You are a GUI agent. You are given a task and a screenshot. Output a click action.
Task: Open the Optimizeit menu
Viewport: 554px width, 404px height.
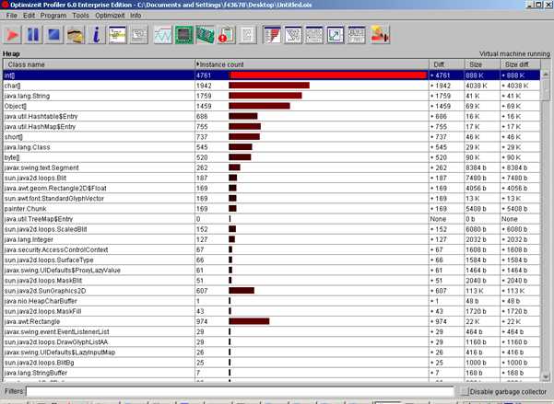pyautogui.click(x=110, y=16)
